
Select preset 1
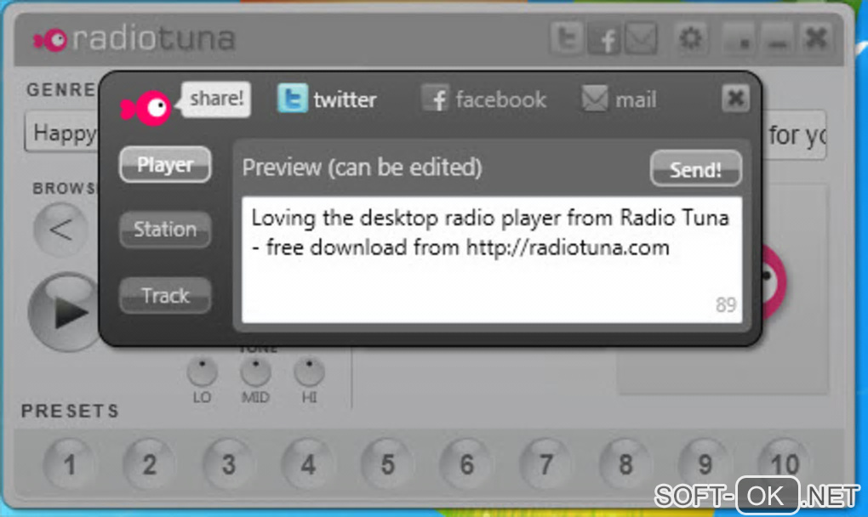[x=70, y=464]
